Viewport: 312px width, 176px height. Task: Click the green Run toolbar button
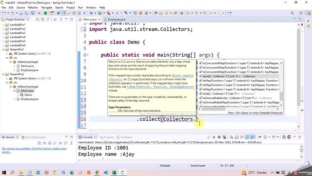tap(99, 13)
